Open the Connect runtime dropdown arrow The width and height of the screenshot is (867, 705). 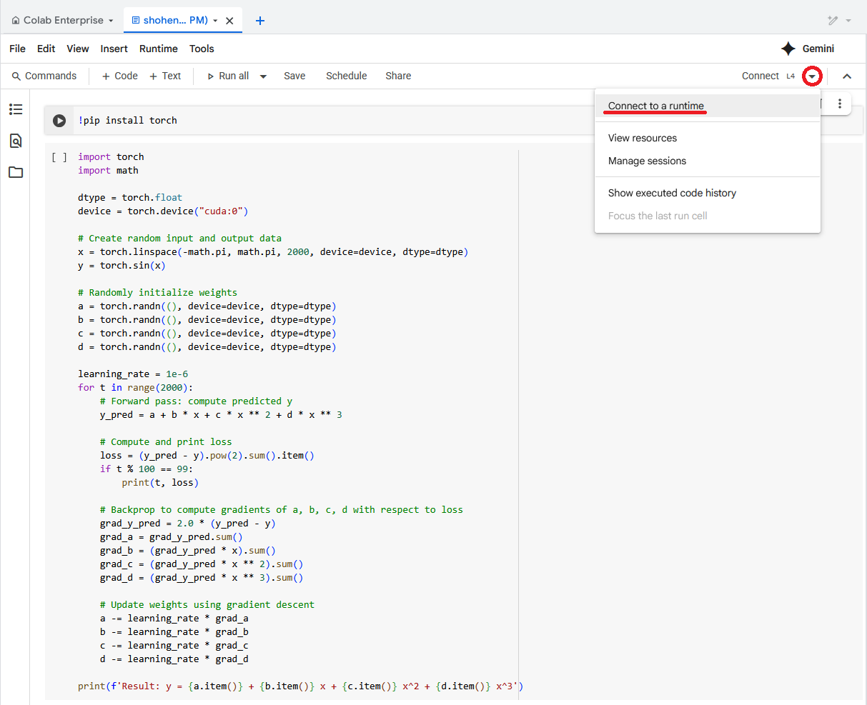(x=812, y=76)
